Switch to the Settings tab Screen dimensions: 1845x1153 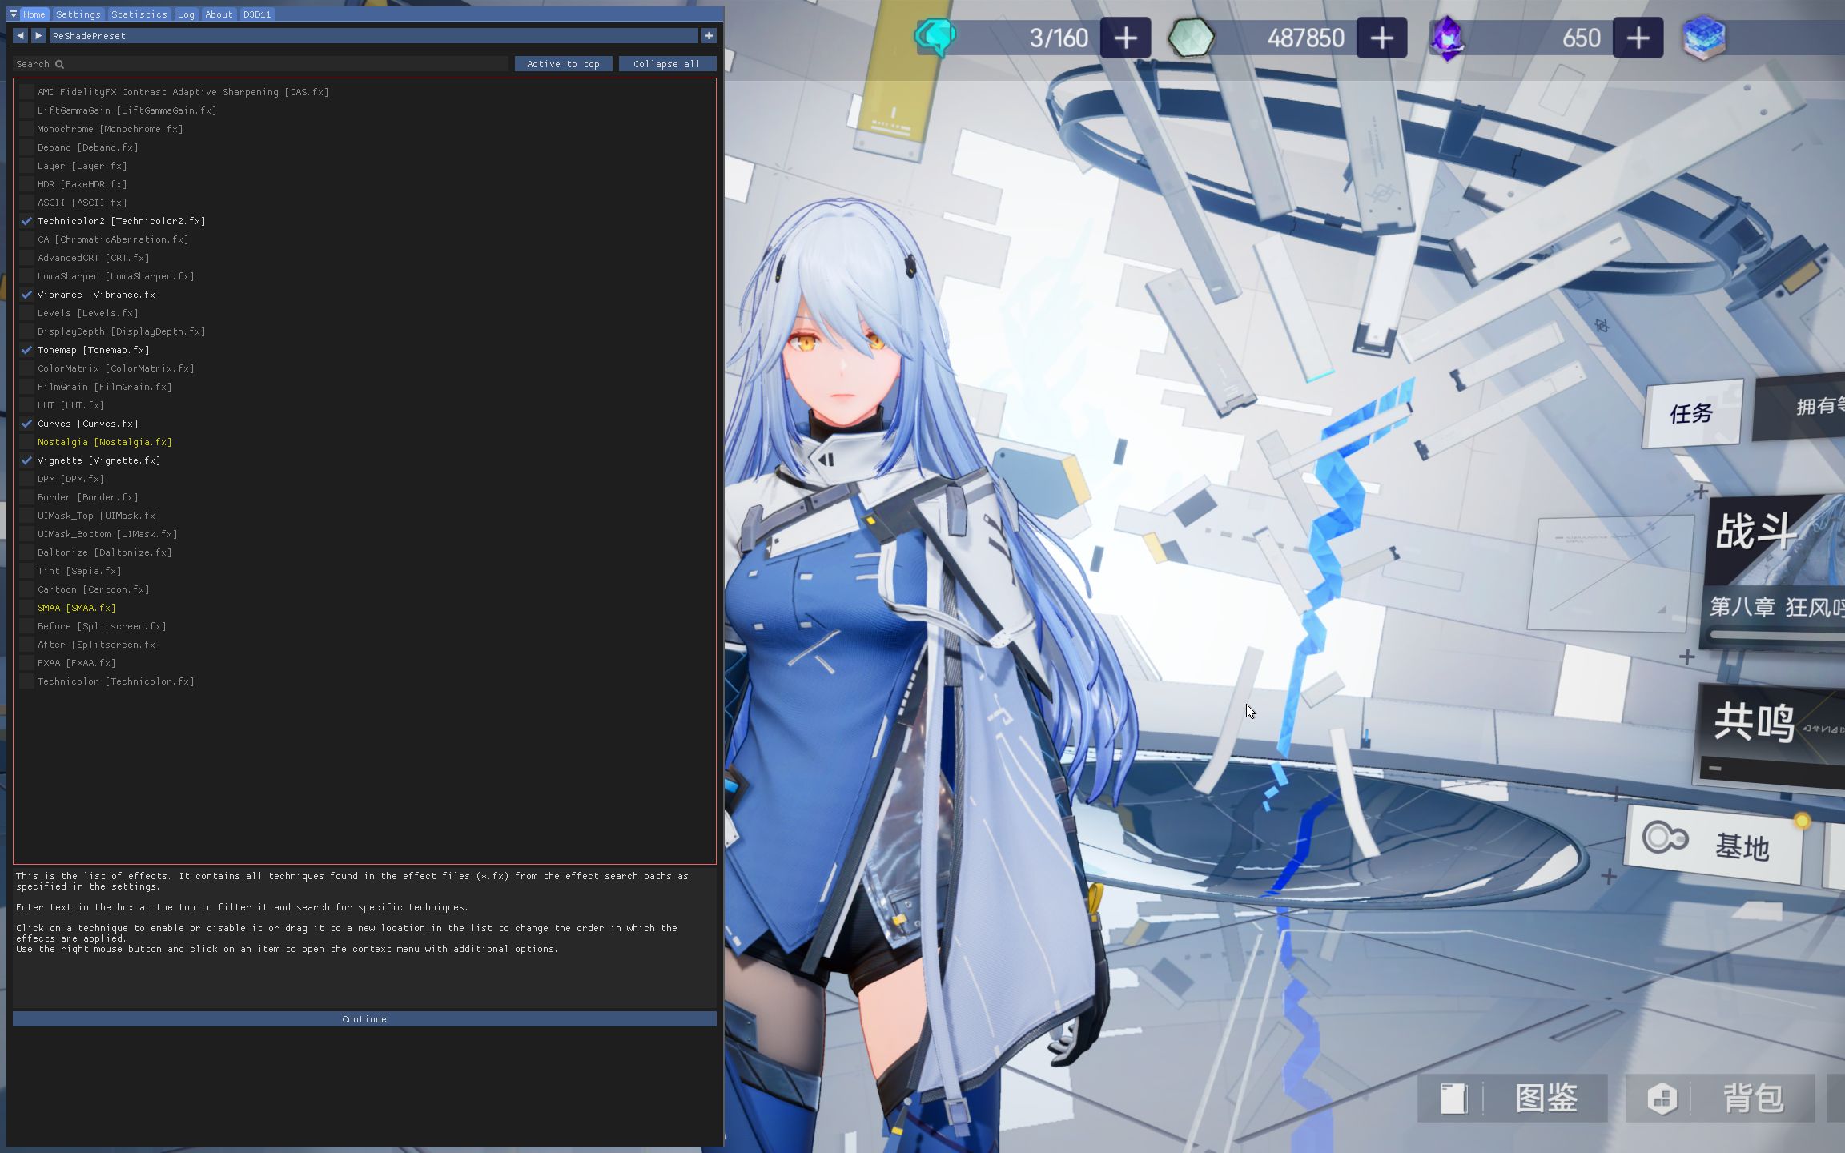78,14
